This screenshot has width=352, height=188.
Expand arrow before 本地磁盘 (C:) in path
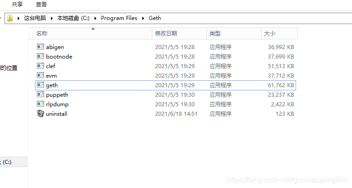[52, 18]
